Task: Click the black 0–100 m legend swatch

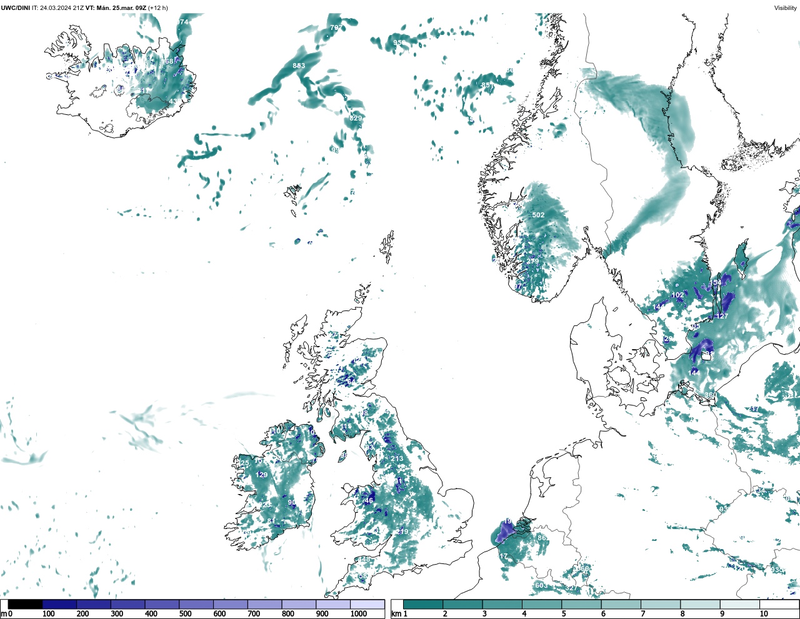Action: [x=26, y=604]
